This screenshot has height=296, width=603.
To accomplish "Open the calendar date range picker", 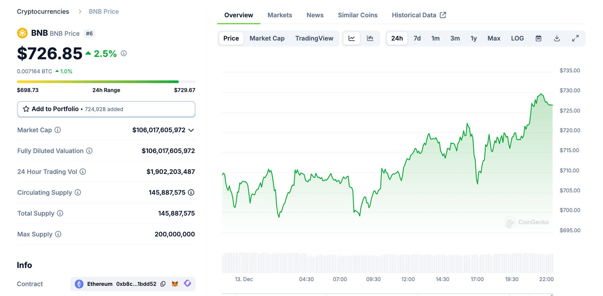I will (538, 38).
